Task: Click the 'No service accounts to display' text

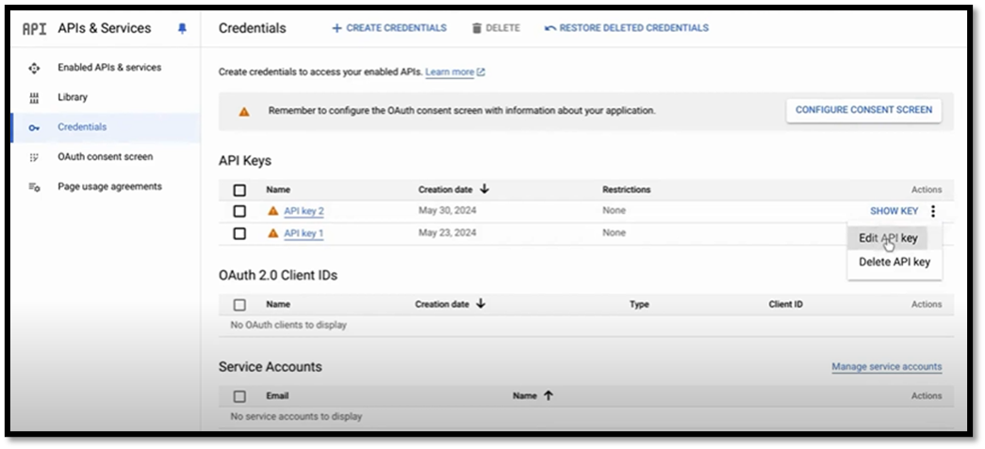Action: click(296, 416)
